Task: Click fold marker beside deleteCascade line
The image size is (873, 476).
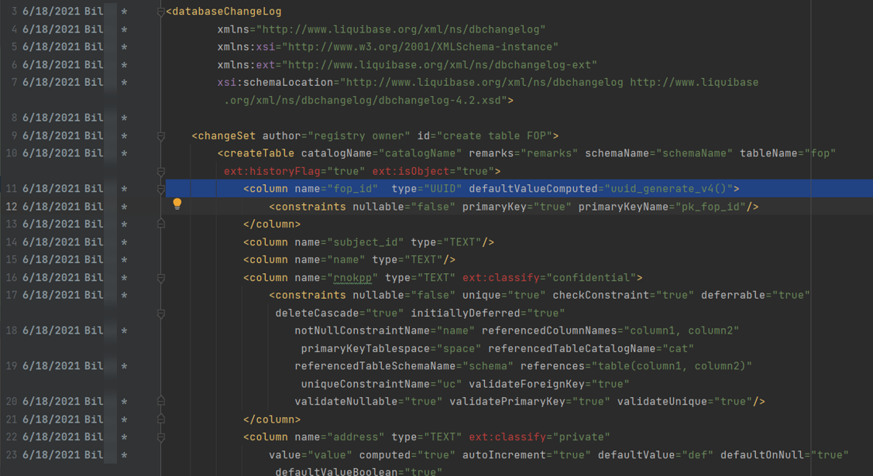Action: point(161,313)
